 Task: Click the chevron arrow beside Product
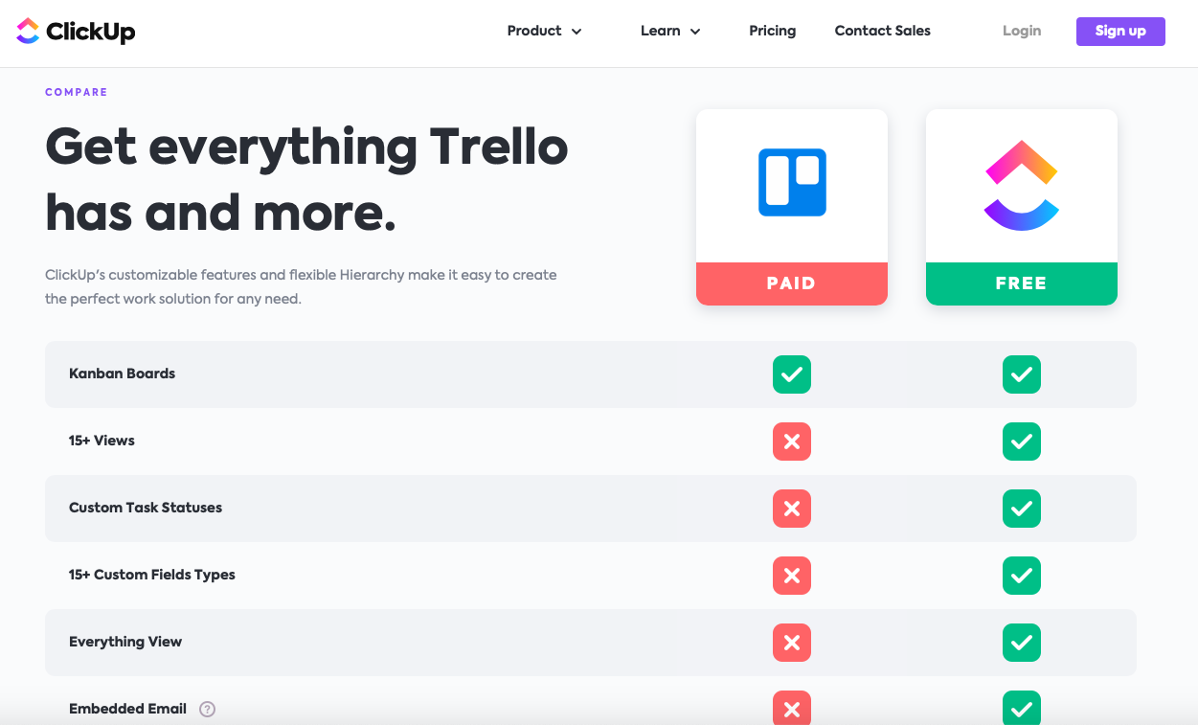[576, 32]
